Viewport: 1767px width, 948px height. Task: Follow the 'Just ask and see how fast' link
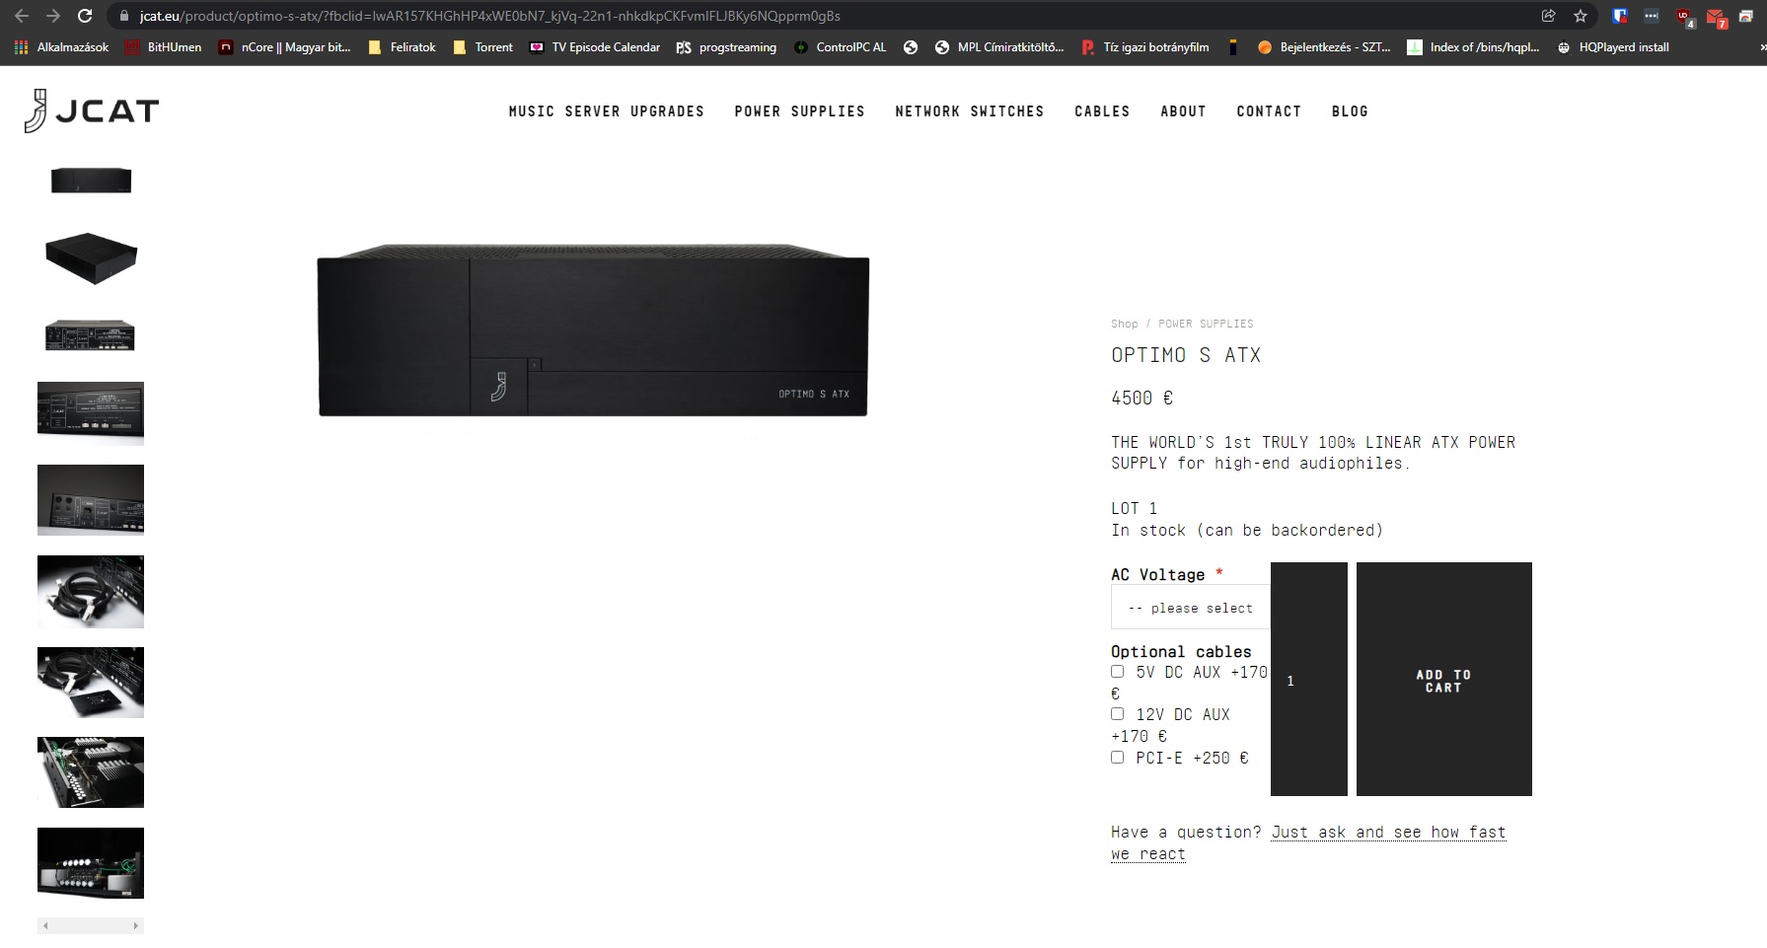coord(1387,833)
